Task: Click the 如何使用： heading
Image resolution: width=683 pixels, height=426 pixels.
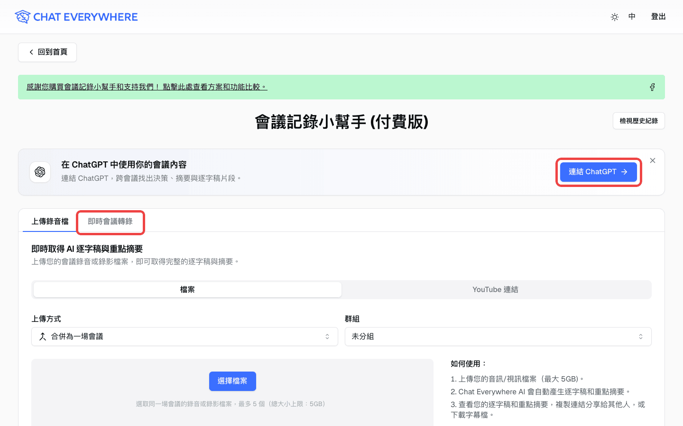Action: pyautogui.click(x=469, y=364)
